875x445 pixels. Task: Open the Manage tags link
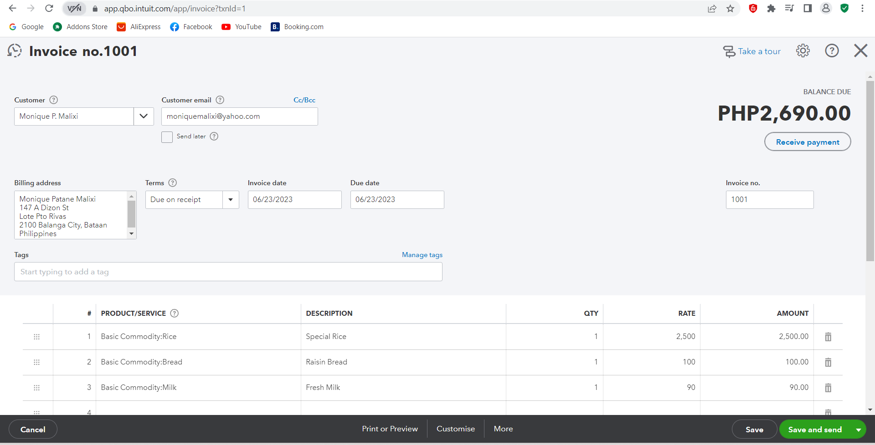(x=422, y=255)
